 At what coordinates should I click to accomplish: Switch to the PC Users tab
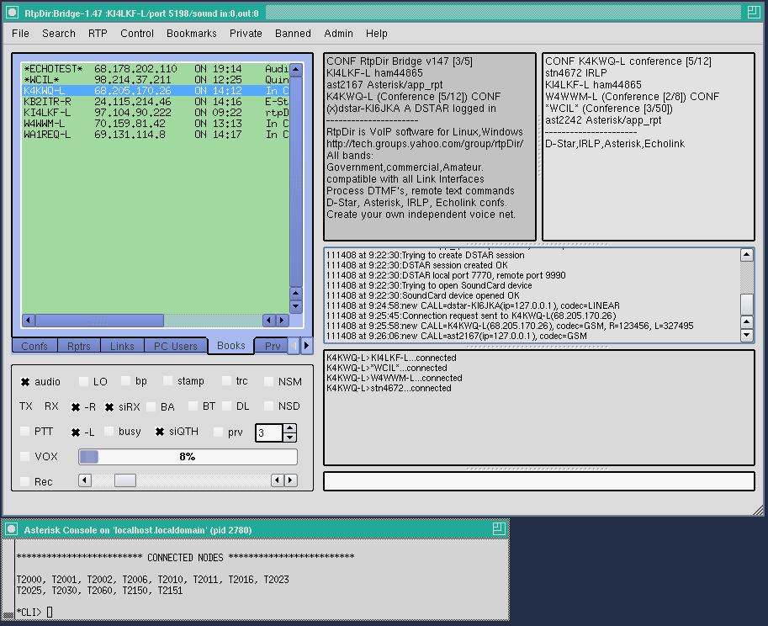click(175, 346)
